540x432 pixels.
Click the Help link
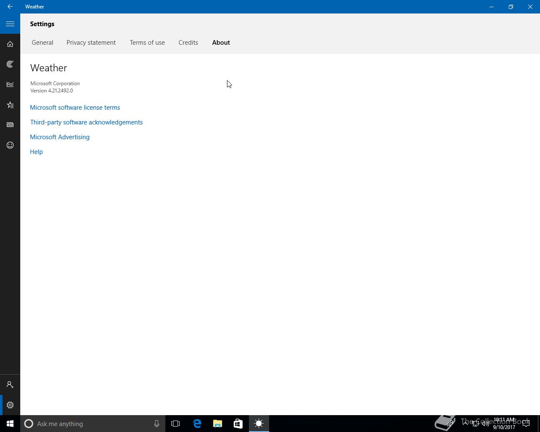coord(36,152)
